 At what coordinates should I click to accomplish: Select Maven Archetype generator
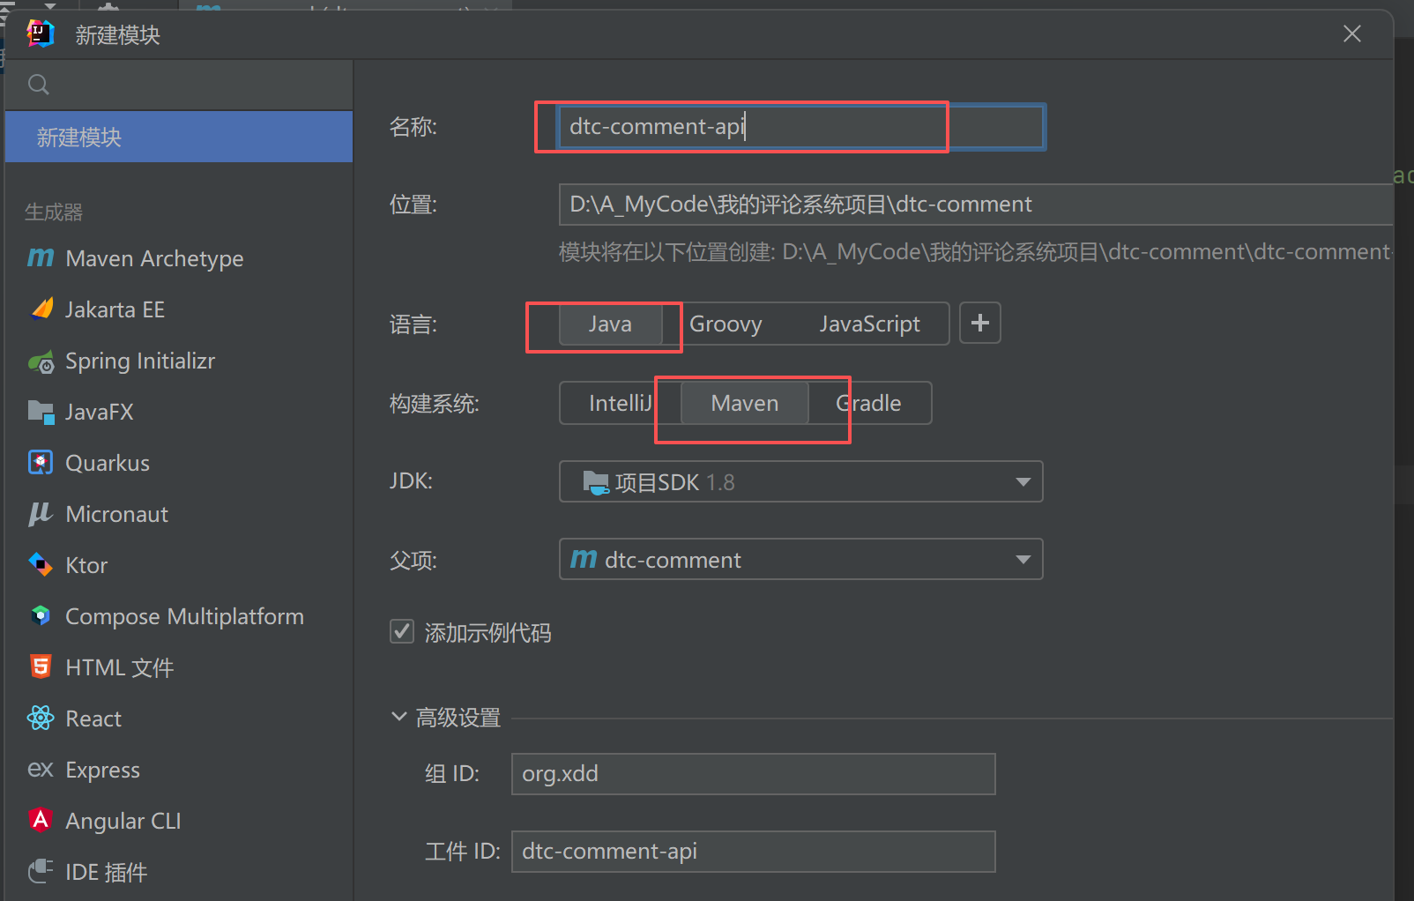click(179, 258)
